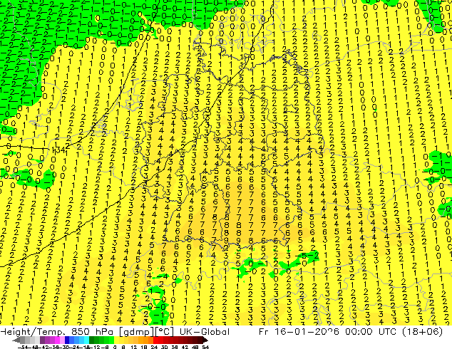Click the '-5-2' temperature value over green patch
452x349 pixels.
point(307,256)
